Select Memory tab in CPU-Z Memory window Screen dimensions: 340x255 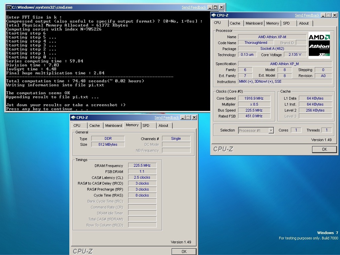[x=132, y=125]
